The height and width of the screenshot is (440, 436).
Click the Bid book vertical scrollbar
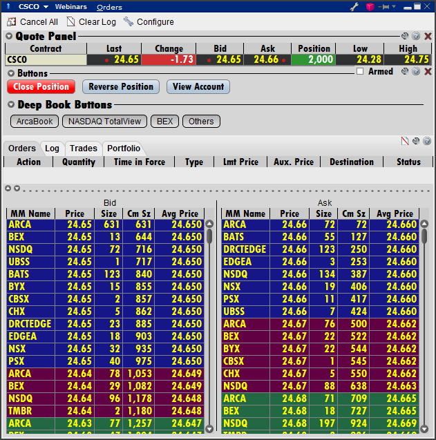[x=209, y=325]
